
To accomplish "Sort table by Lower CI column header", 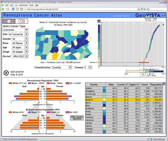I will click(123, 84).
